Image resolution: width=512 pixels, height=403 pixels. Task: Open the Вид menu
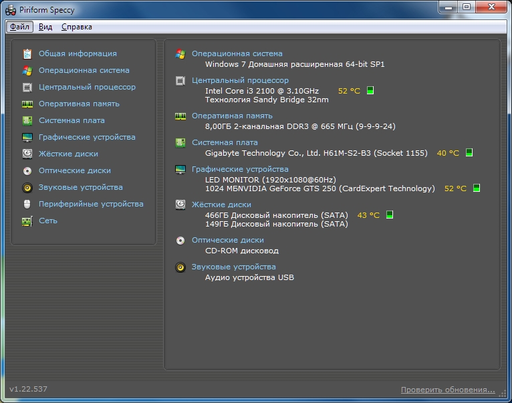(45, 27)
